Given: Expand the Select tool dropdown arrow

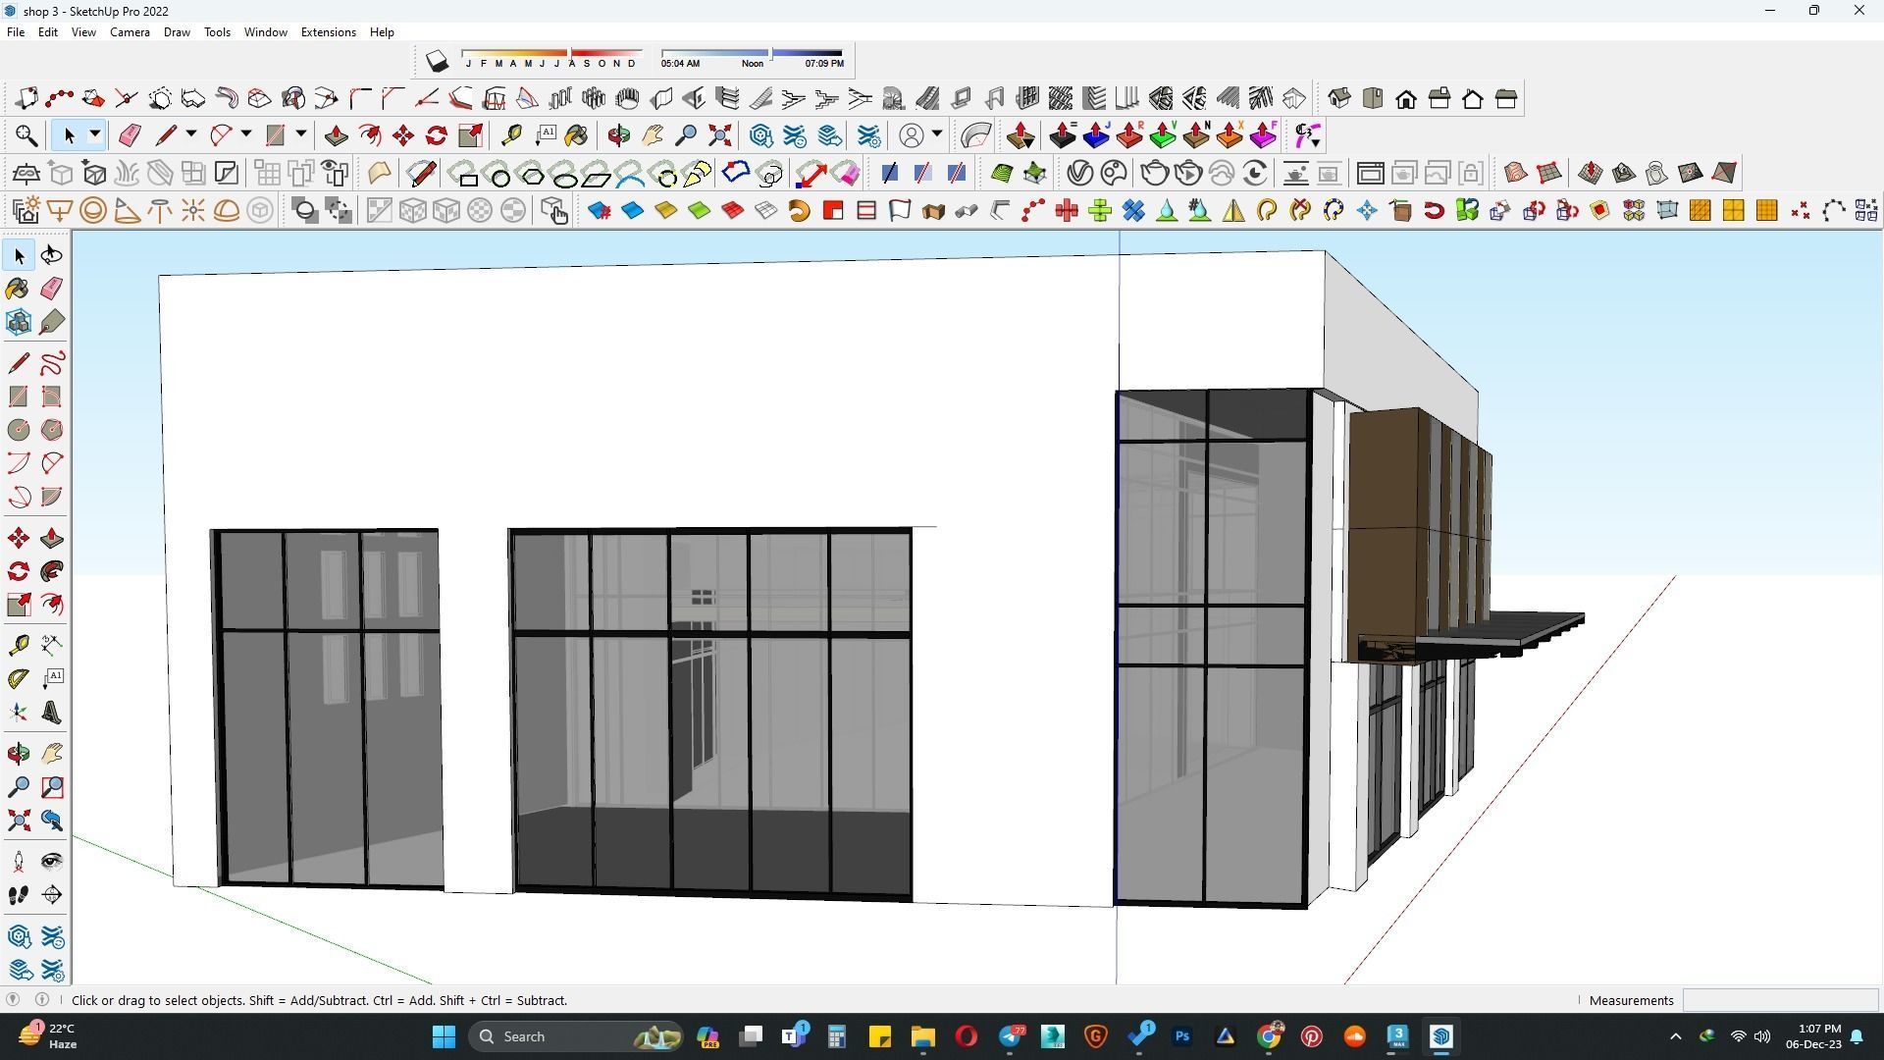Looking at the screenshot, I should pos(95,134).
